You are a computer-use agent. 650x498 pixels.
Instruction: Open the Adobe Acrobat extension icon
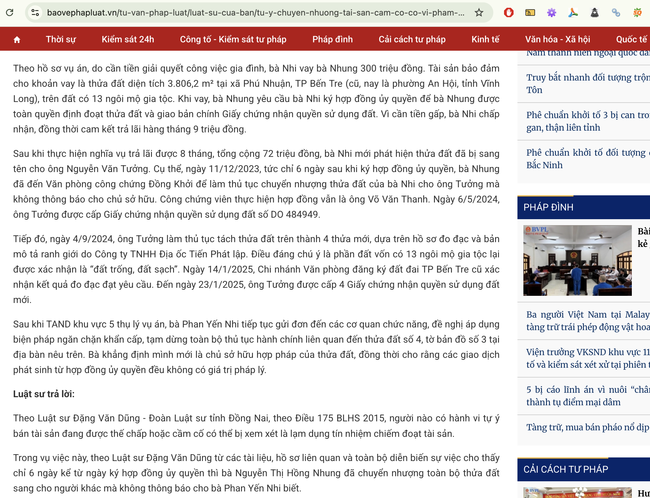pos(573,13)
